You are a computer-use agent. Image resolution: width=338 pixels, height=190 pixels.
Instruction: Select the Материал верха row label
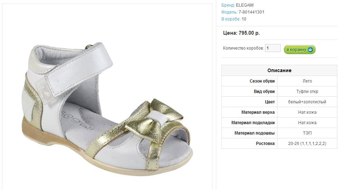click(258, 112)
